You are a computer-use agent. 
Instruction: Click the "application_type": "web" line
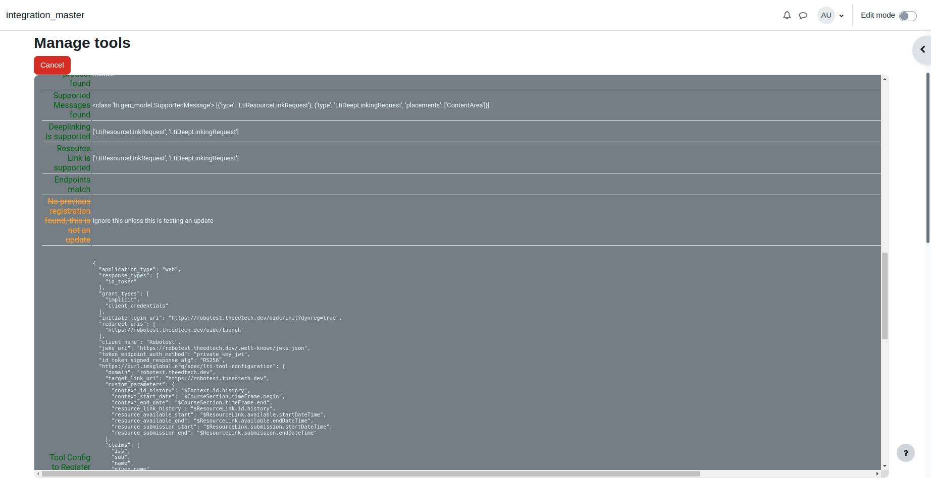pyautogui.click(x=140, y=270)
